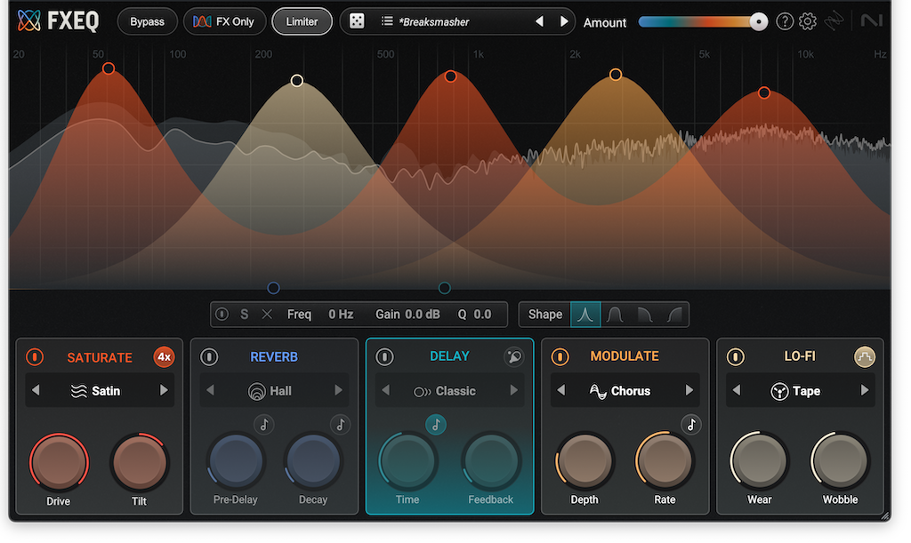Go to next Saturate mode after Satin

[164, 390]
